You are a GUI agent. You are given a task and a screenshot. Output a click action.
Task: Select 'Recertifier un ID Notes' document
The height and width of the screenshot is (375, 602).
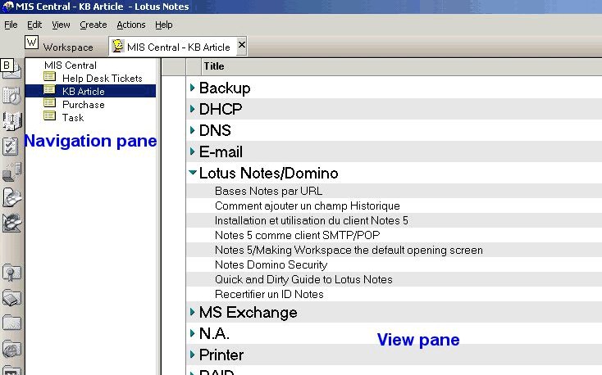pyautogui.click(x=269, y=294)
